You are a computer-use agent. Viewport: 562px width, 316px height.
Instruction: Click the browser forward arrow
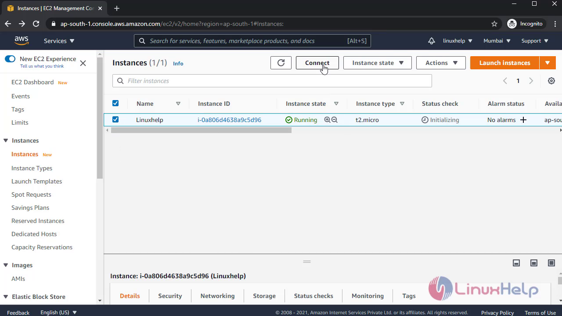(22, 24)
